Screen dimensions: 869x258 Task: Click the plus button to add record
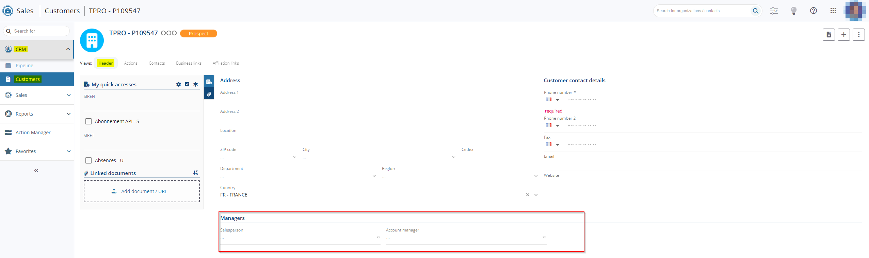click(x=843, y=35)
